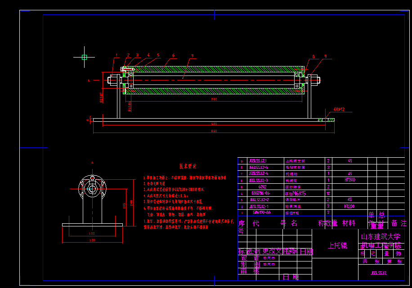Click balloon number 2 on the assembly view
Viewport: 412px width, 288px height.
tap(128, 55)
